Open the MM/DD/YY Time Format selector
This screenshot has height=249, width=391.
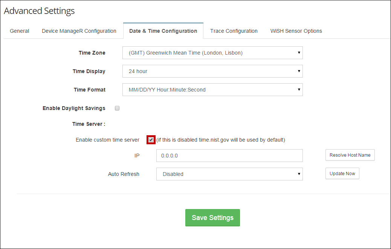point(212,90)
